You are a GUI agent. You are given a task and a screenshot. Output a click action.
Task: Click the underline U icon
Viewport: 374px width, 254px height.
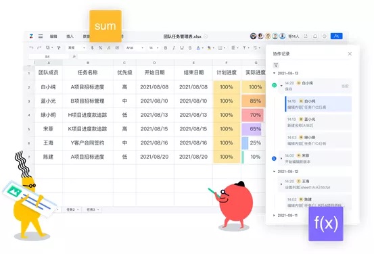[x=182, y=48]
